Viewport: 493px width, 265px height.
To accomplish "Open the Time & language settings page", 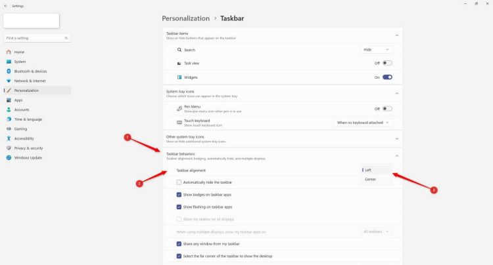I will [x=28, y=119].
